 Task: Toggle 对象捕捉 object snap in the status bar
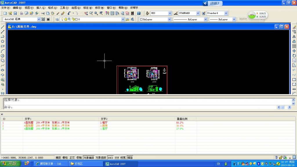89,157
